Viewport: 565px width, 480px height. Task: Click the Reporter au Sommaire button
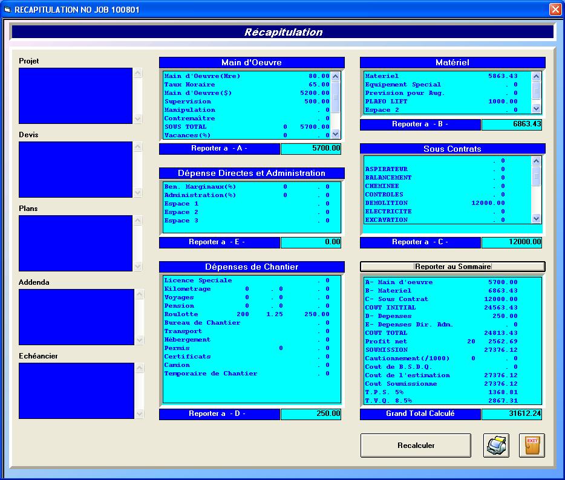coord(452,267)
